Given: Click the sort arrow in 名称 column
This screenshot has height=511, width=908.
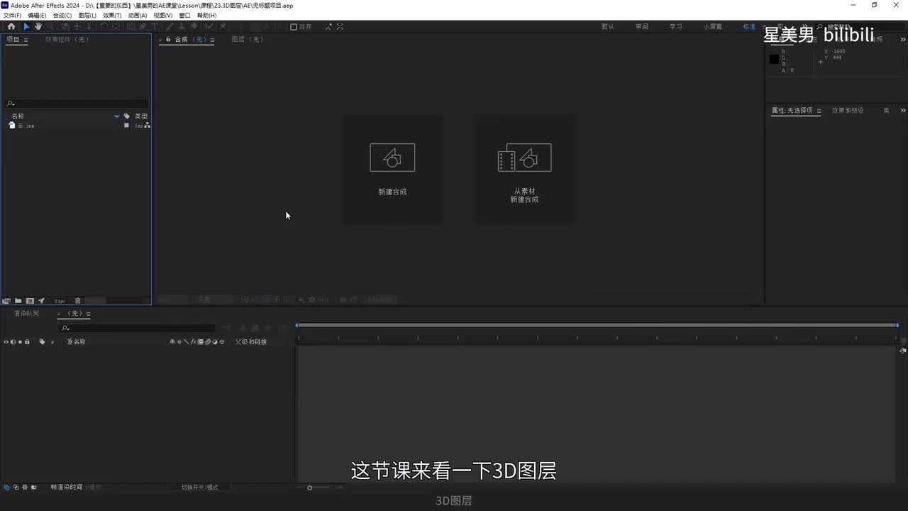Looking at the screenshot, I should coord(117,116).
